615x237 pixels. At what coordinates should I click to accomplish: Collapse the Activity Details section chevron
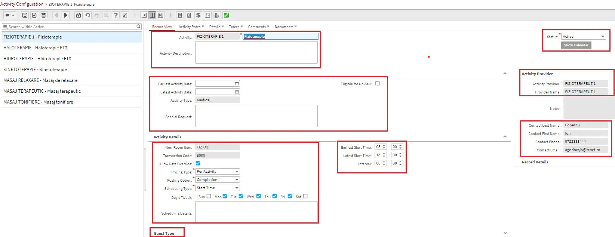click(505, 137)
